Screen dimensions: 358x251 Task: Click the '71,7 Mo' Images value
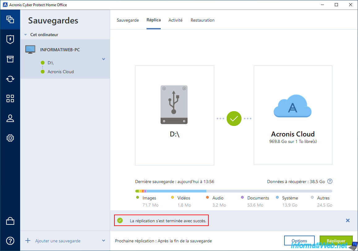pos(151,205)
